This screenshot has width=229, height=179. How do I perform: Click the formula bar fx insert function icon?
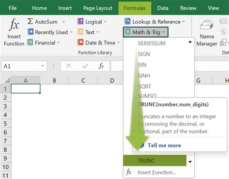click(101, 66)
